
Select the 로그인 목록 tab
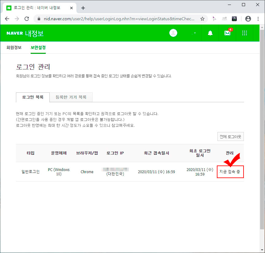pyautogui.click(x=33, y=97)
